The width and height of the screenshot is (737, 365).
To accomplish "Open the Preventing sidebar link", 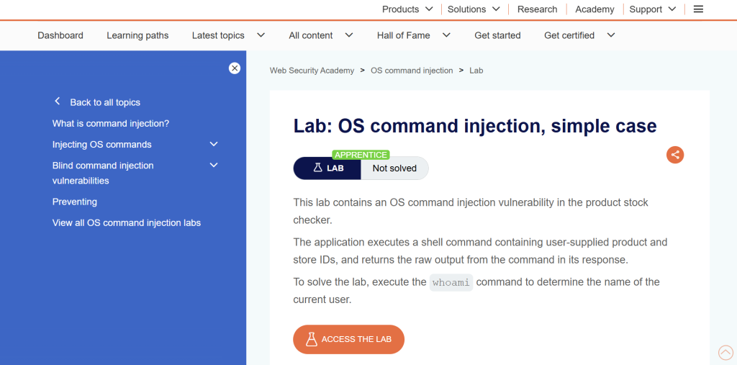I will pos(74,202).
